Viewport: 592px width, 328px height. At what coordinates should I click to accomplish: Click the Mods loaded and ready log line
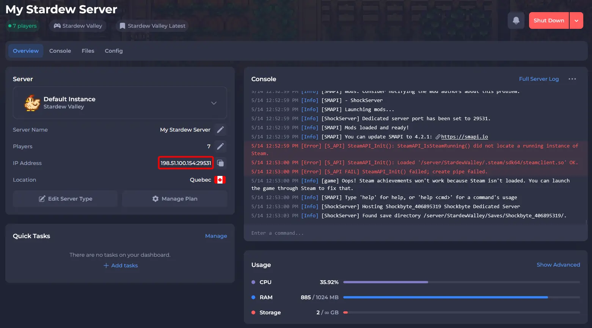(x=330, y=128)
